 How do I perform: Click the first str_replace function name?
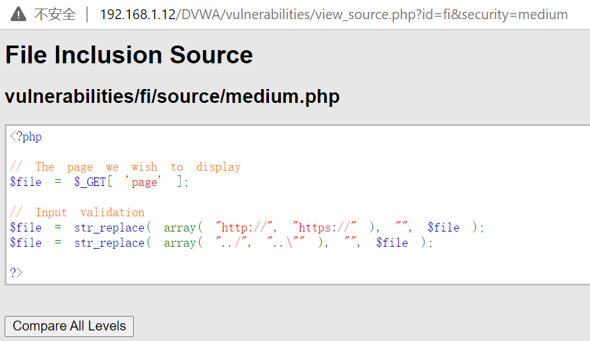click(109, 228)
